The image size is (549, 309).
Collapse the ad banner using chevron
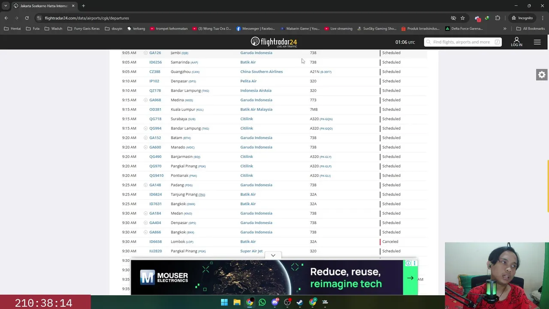273,255
